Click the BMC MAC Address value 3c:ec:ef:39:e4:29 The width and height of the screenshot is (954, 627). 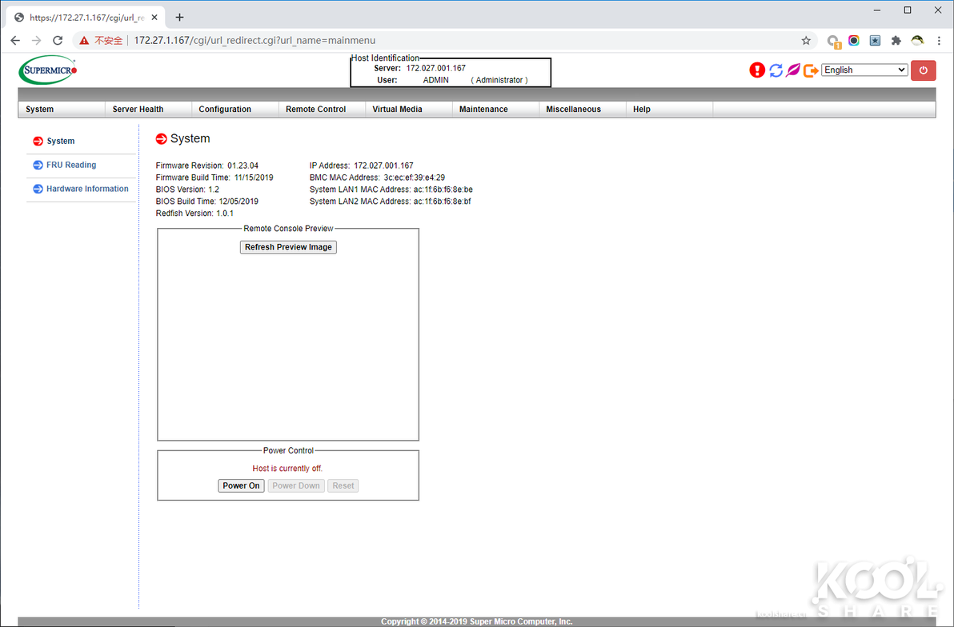click(415, 178)
